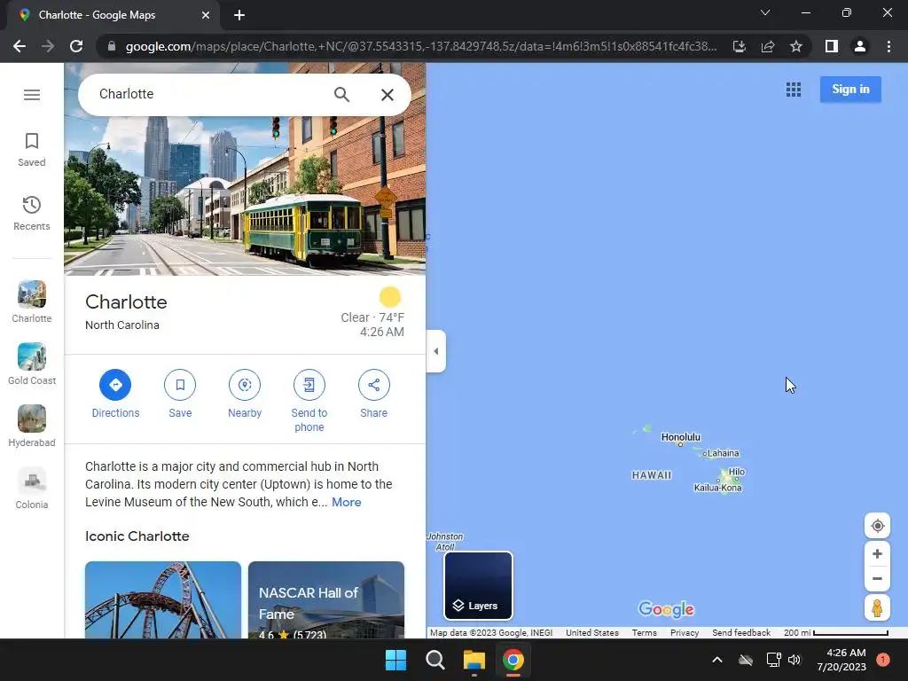Show your location on map
The width and height of the screenshot is (908, 681).
(x=877, y=526)
